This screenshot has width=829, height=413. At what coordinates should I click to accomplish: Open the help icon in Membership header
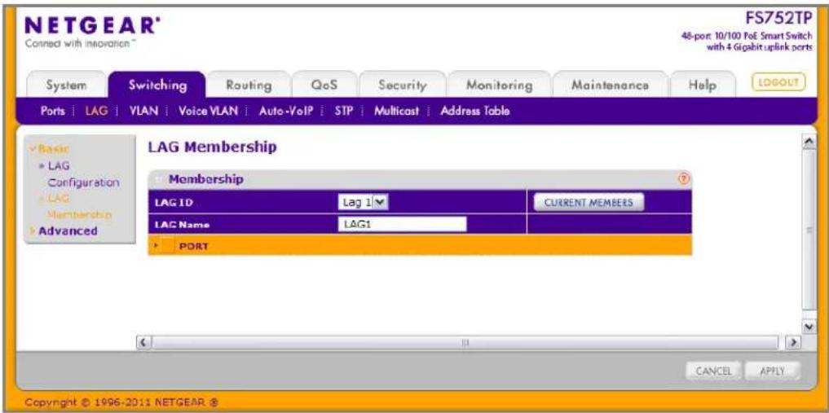tap(684, 179)
